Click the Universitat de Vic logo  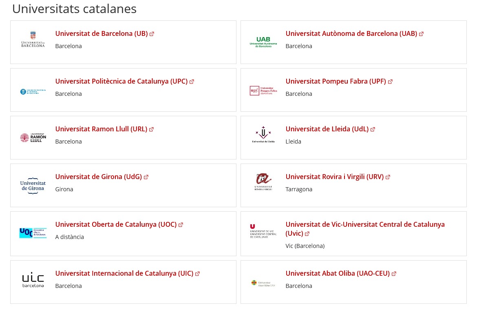(x=263, y=231)
